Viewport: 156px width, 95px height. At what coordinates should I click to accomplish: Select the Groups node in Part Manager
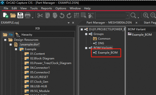click(x=99, y=34)
